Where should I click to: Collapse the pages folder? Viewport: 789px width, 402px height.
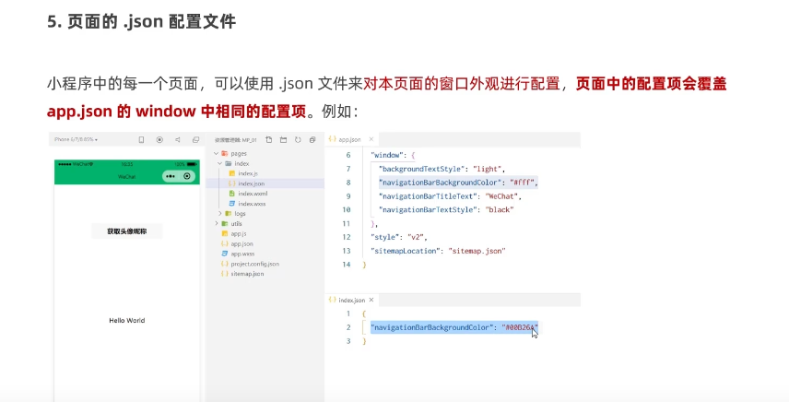click(217, 153)
